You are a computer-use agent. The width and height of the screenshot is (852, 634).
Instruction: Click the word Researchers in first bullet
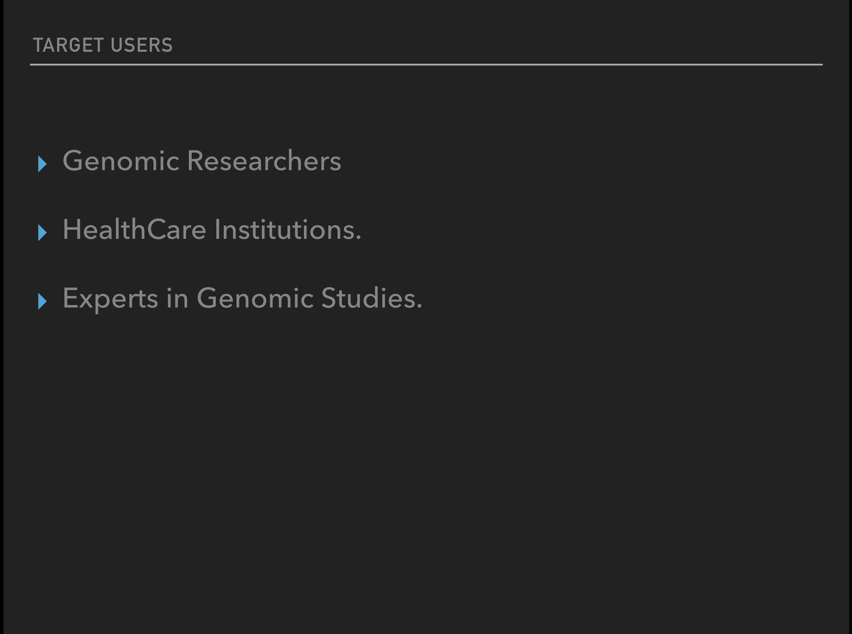[x=264, y=161]
